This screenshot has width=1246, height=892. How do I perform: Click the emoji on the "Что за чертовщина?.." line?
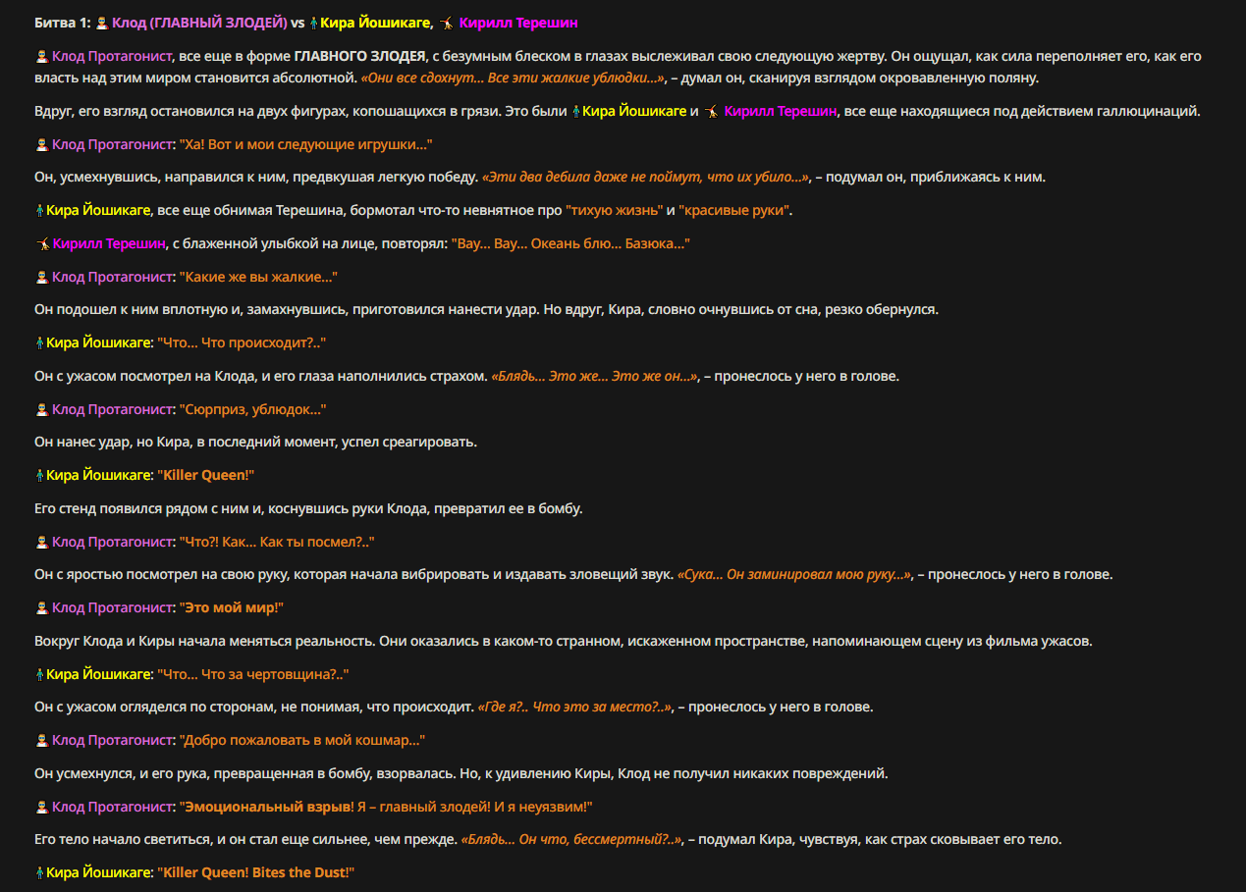coord(40,674)
